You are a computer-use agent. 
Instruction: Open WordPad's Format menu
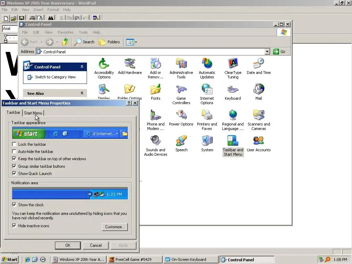pos(53,10)
